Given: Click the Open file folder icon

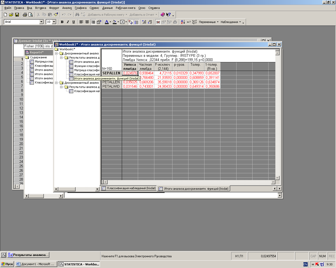Looking at the screenshot, I should 11,15.
